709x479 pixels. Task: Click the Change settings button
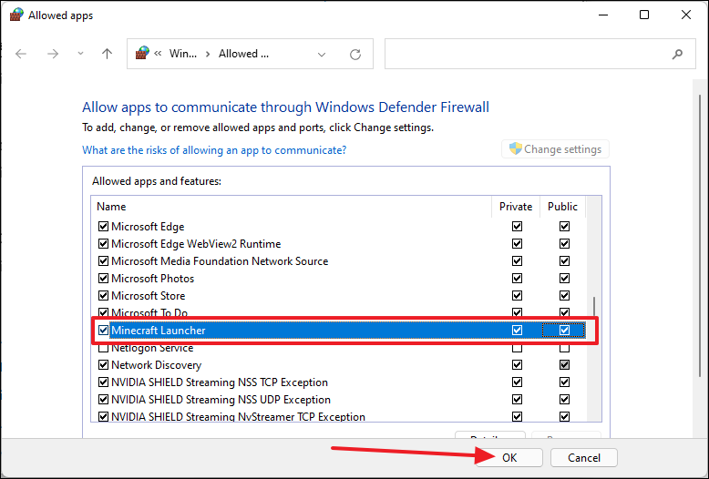555,149
